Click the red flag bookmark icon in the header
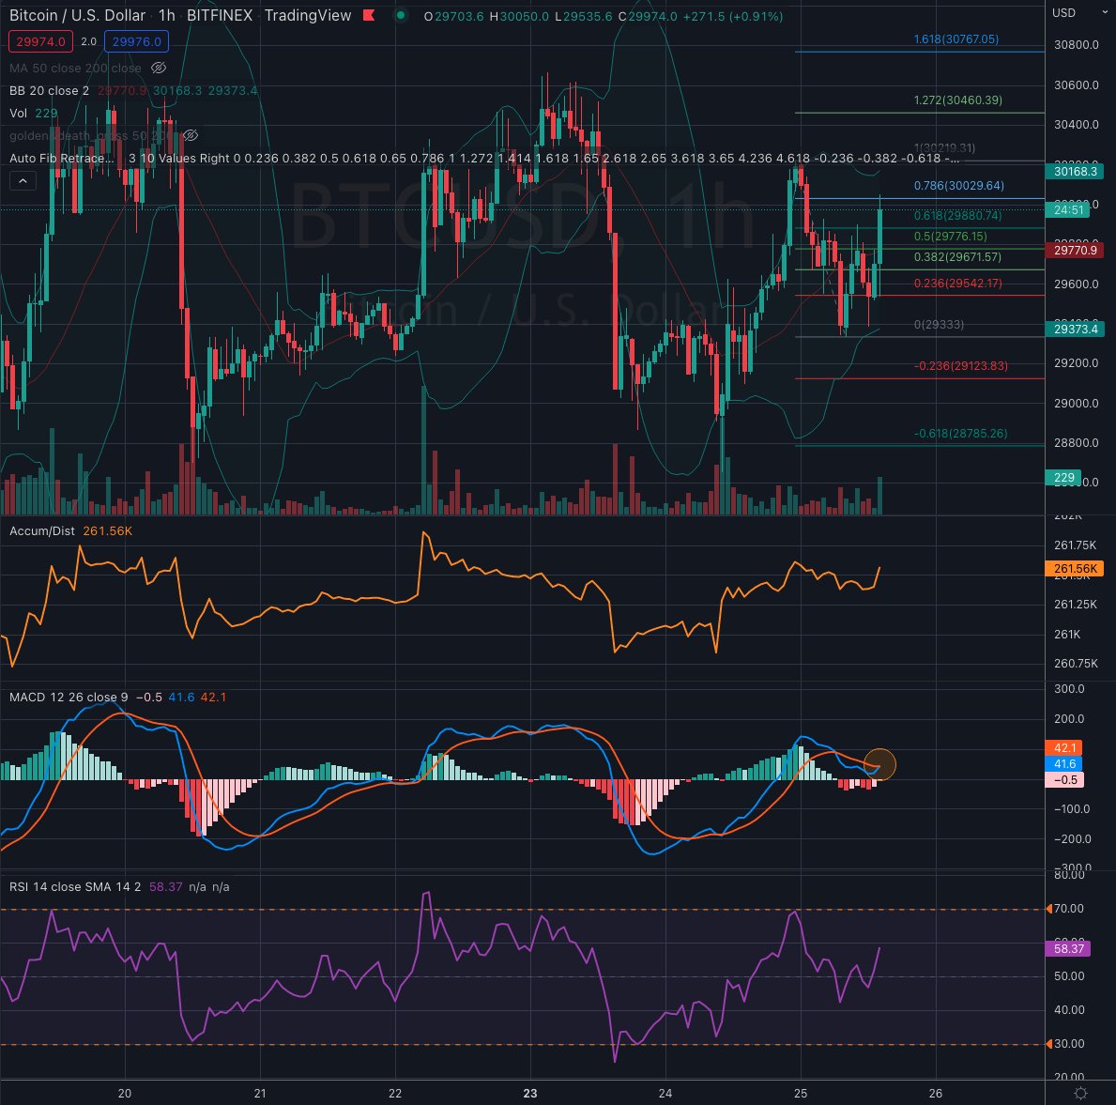The height and width of the screenshot is (1105, 1116). click(369, 15)
